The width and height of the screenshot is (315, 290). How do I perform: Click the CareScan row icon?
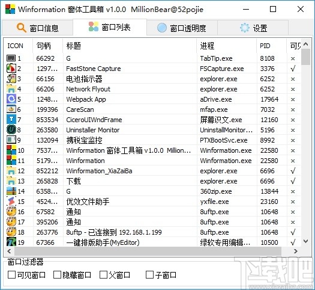(x=11, y=110)
